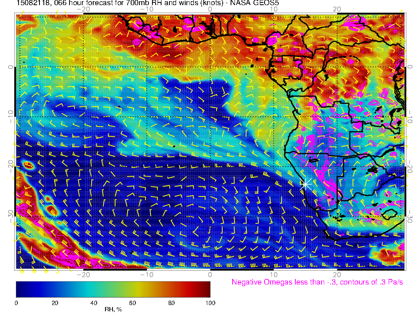Click the -10 latitude label on the right axis

410,117
